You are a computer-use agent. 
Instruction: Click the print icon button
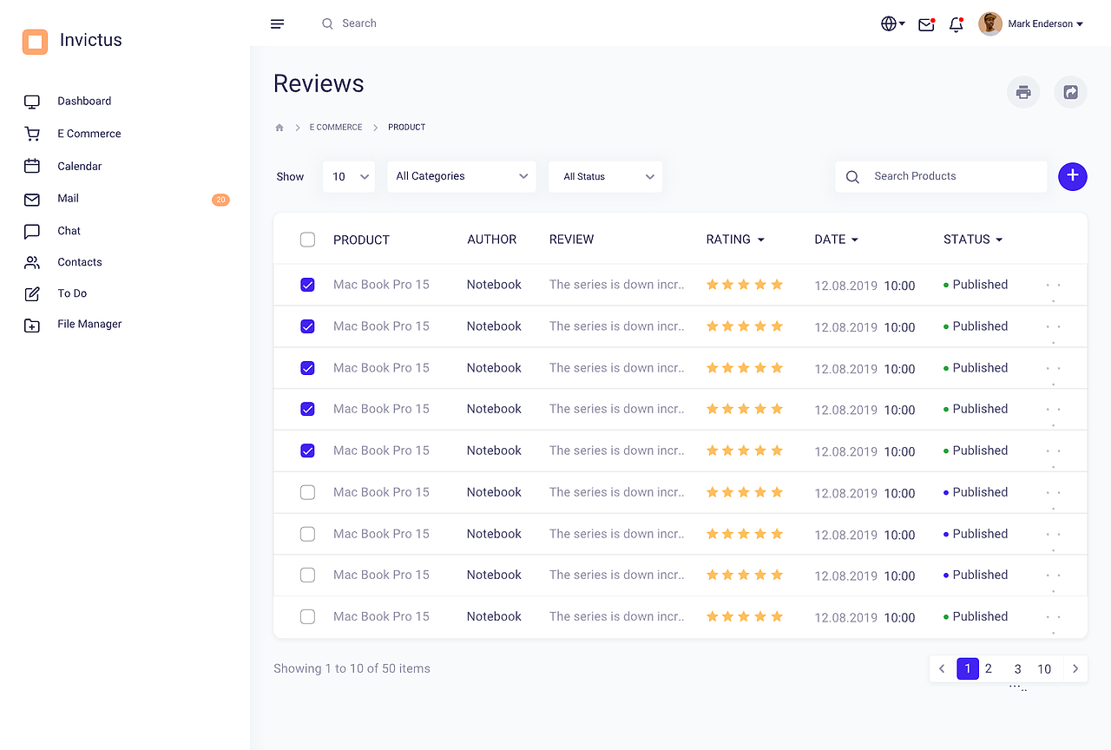click(x=1023, y=92)
